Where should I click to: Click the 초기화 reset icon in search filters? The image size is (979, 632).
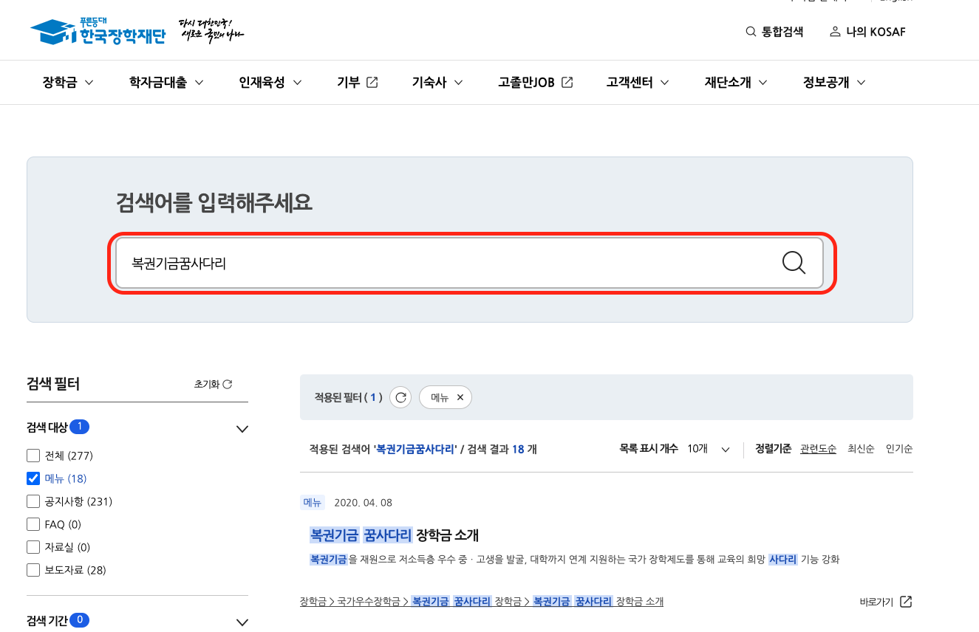coord(227,383)
